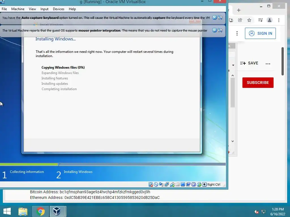Image resolution: width=290 pixels, height=217 pixels.
Task: Click the Right Ctrl host key label
Action: tap(214, 184)
